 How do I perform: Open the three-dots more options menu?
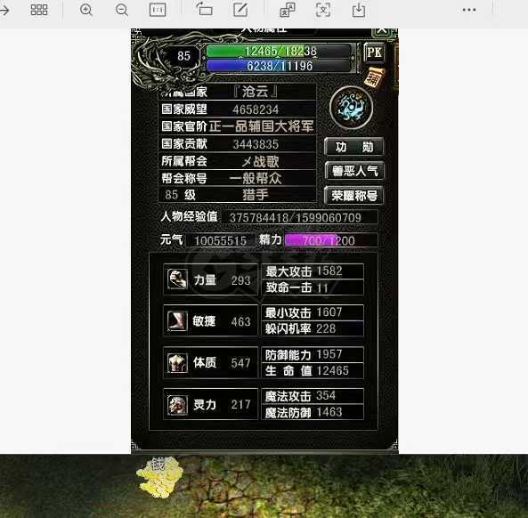469,10
